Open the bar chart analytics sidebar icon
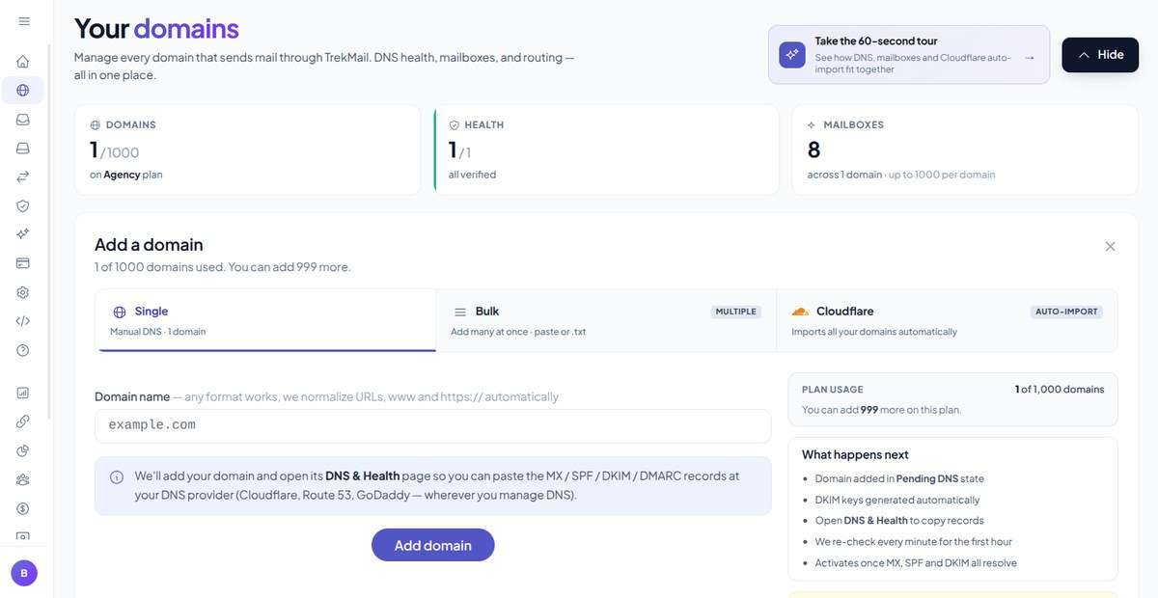This screenshot has height=598, width=1158. click(23, 393)
